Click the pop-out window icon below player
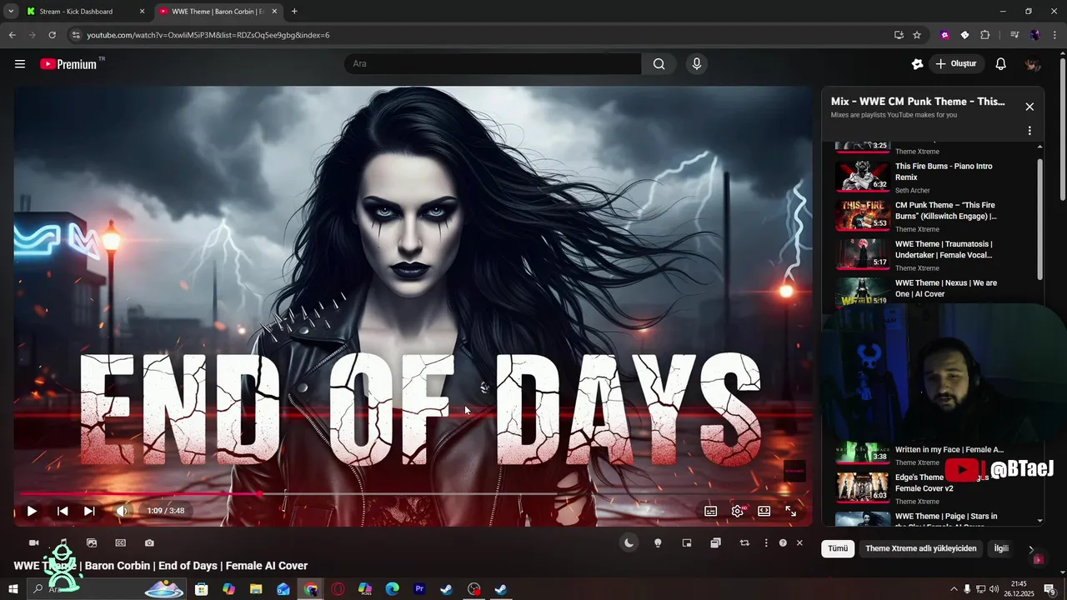Screen dimensions: 1067x600 click(715, 543)
